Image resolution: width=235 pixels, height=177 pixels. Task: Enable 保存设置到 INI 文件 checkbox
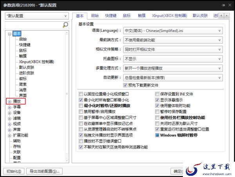tap(157, 94)
